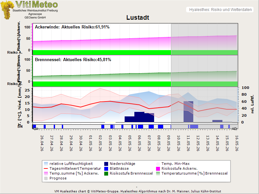Click the 29.04.26 date label

tap(71, 143)
